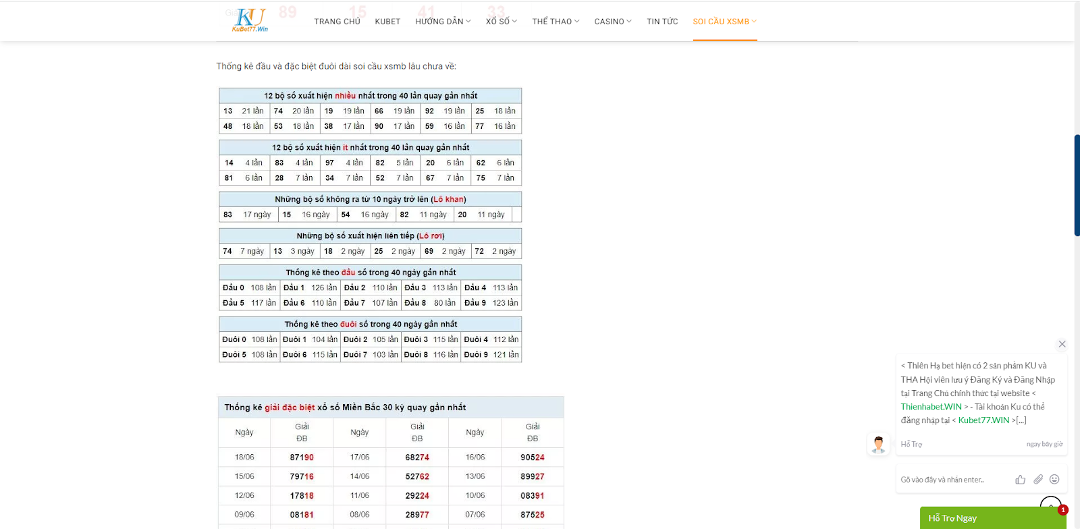Click special prize number 08391
The width and height of the screenshot is (1080, 529).
(533, 496)
